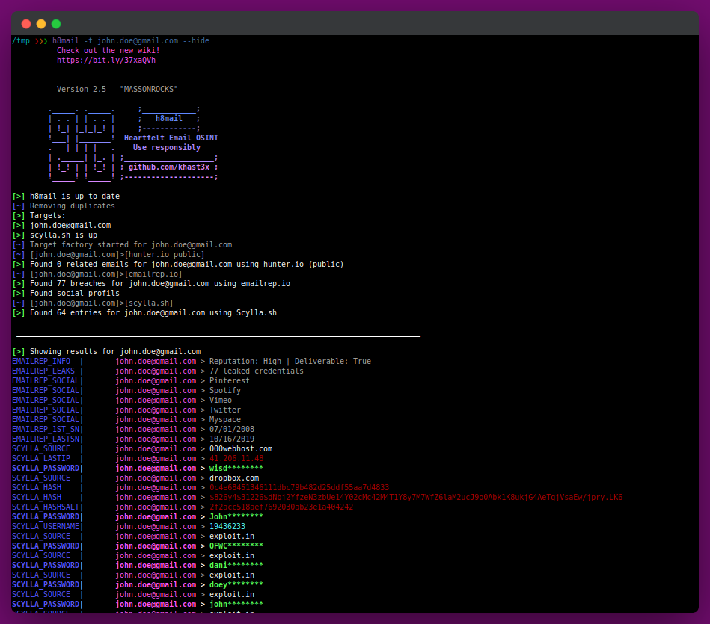Select the username value 19436233

click(x=227, y=526)
